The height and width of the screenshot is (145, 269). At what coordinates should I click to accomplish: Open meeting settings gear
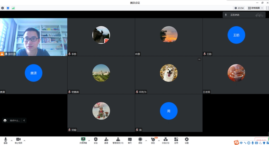[187, 140]
